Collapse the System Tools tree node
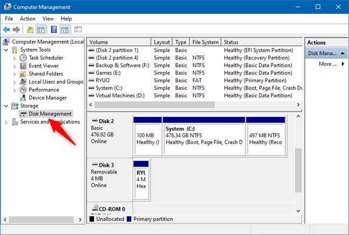This screenshot has height=235, width=349. [x=6, y=50]
